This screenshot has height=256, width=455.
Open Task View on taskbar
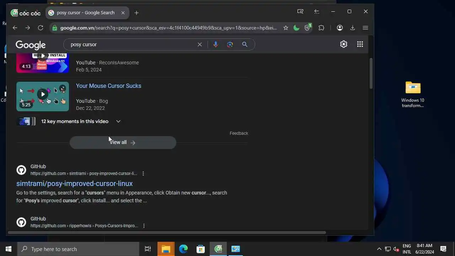[x=148, y=249]
